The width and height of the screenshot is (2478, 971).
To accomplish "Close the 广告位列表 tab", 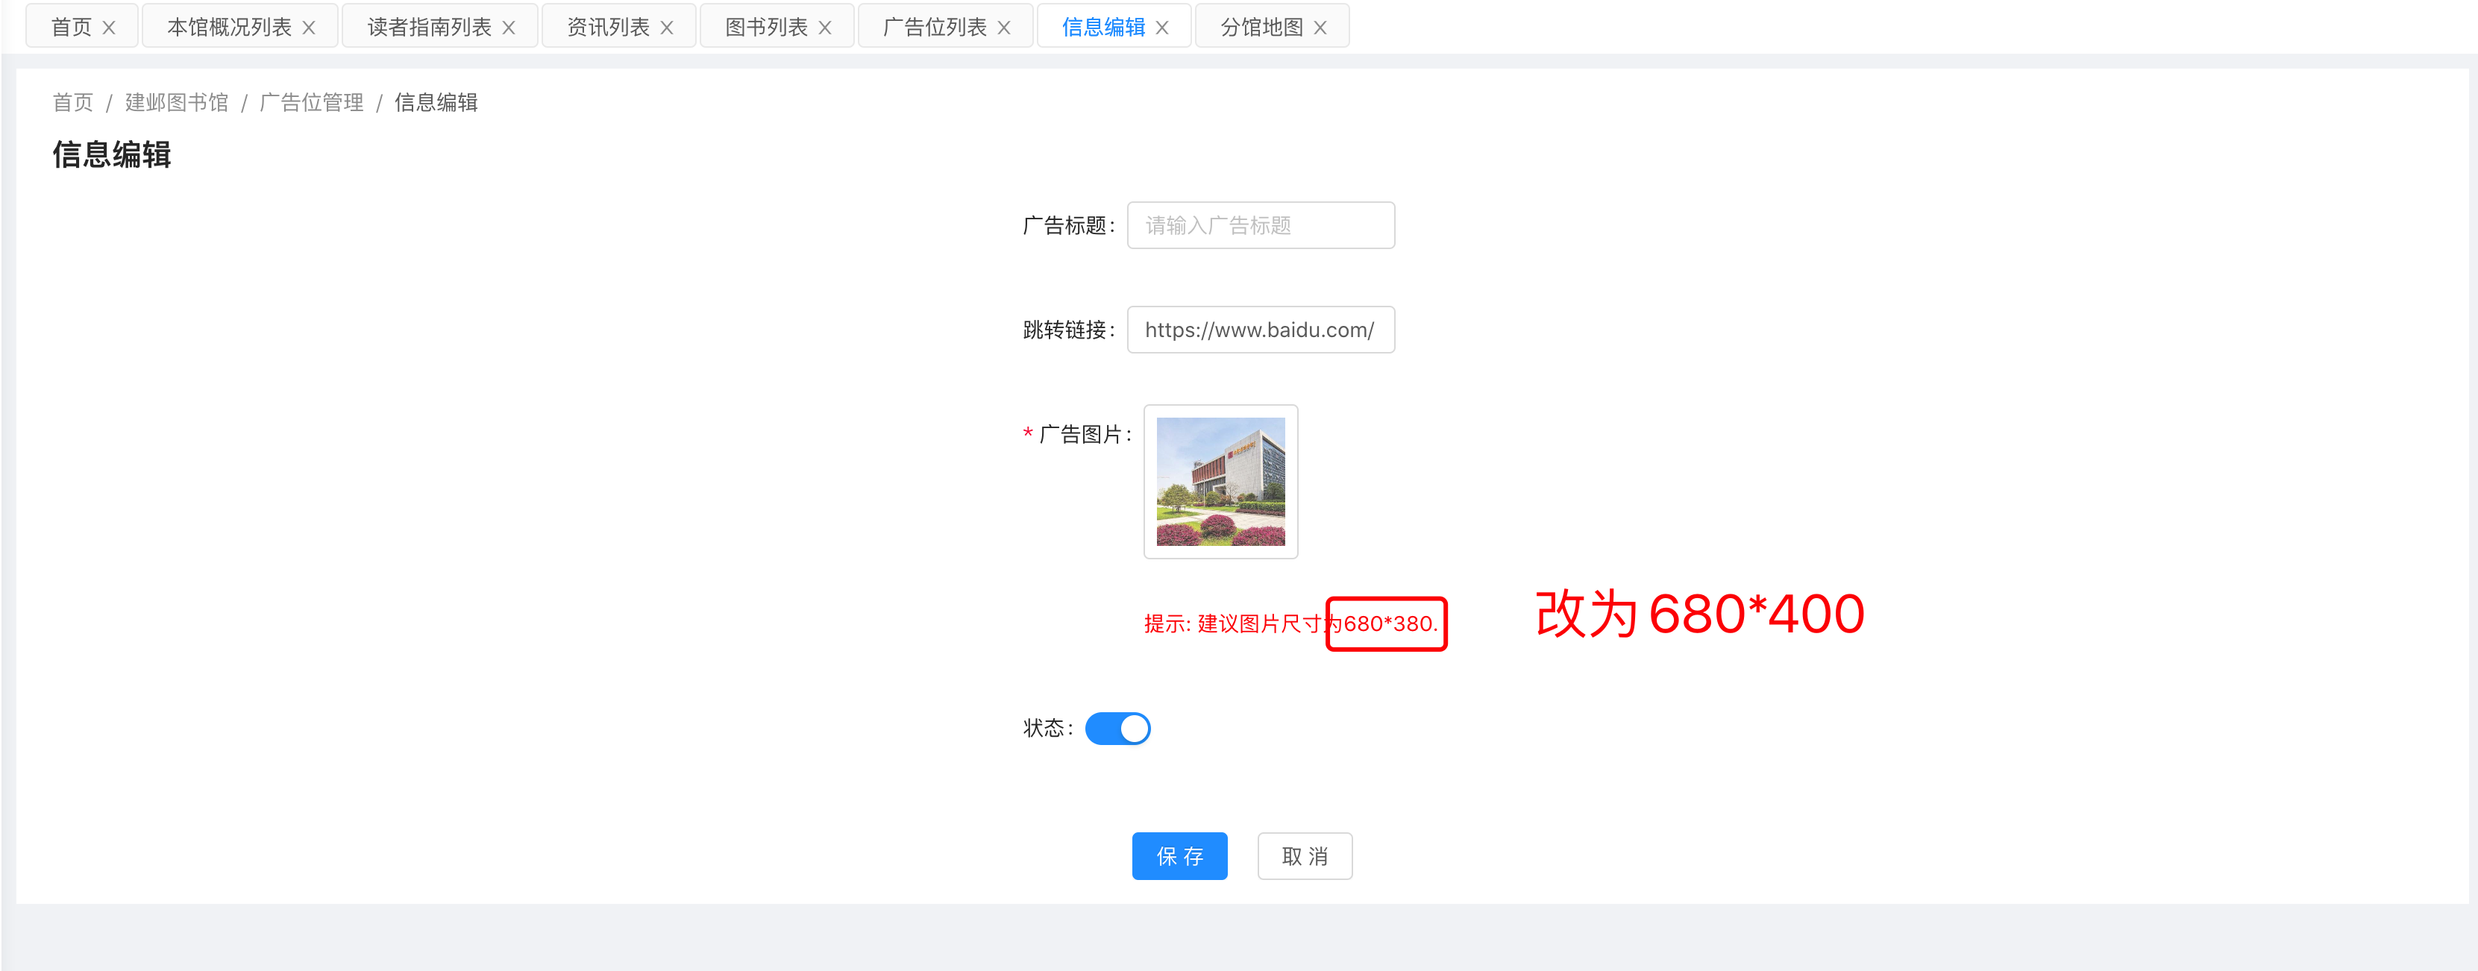I will (x=1003, y=28).
